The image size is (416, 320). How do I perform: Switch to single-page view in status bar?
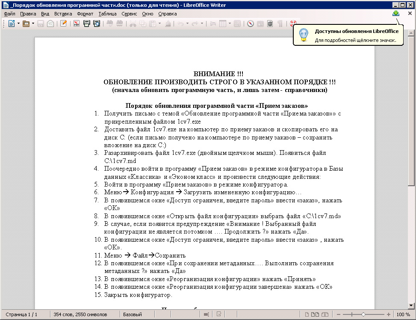click(x=308, y=314)
